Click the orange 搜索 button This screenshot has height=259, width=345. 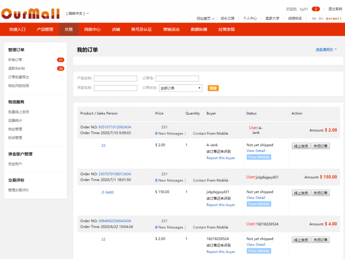pos(213,88)
